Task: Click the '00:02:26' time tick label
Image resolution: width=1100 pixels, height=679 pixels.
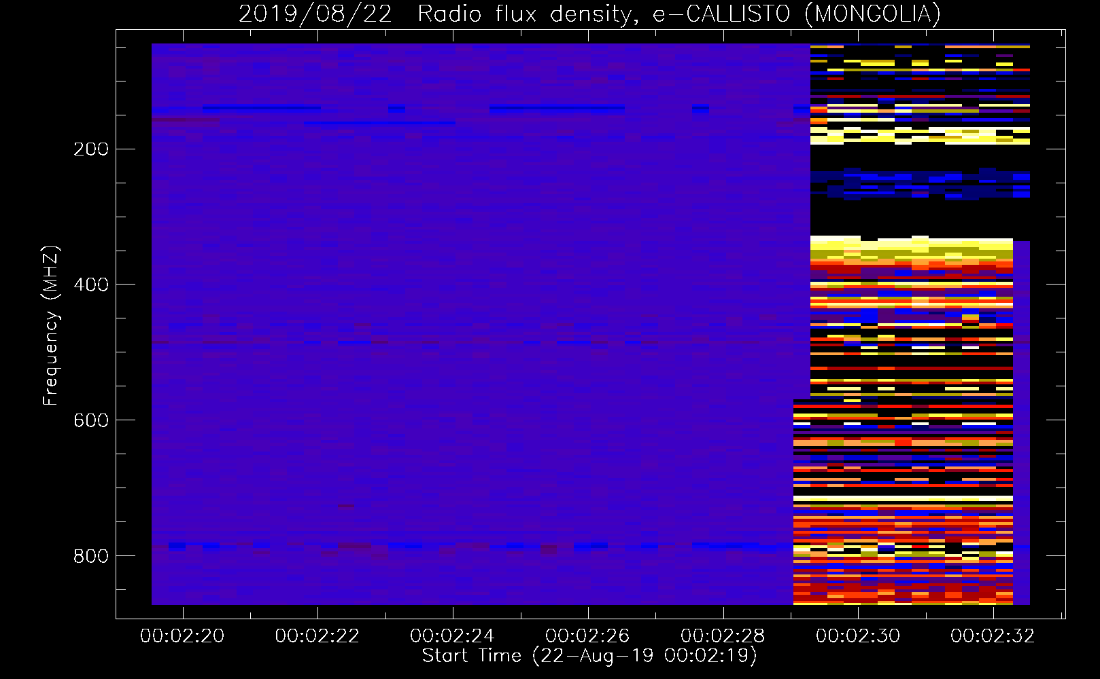Action: (x=588, y=636)
